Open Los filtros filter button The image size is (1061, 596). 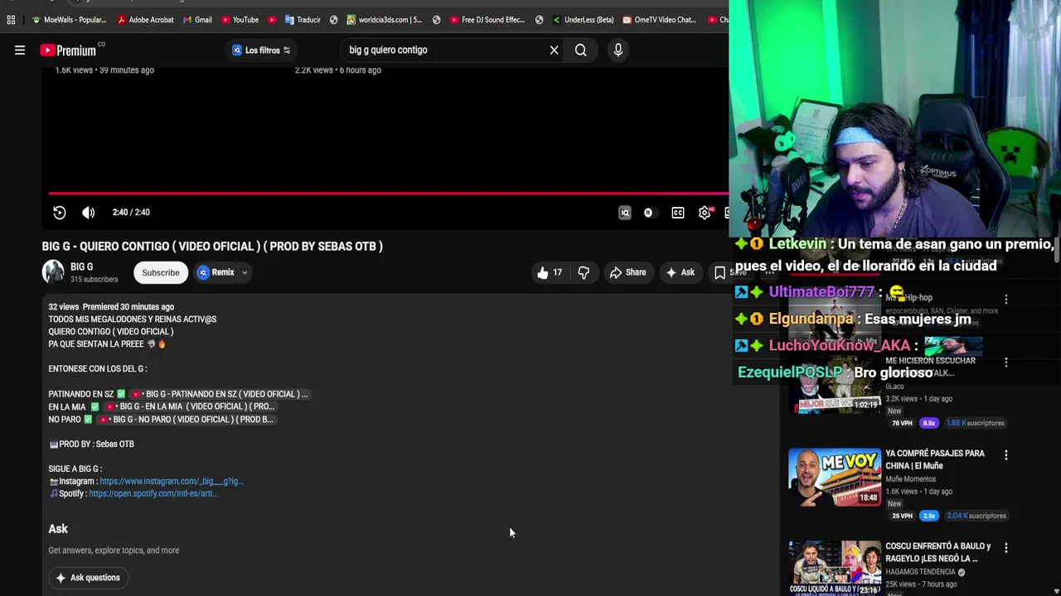click(261, 50)
